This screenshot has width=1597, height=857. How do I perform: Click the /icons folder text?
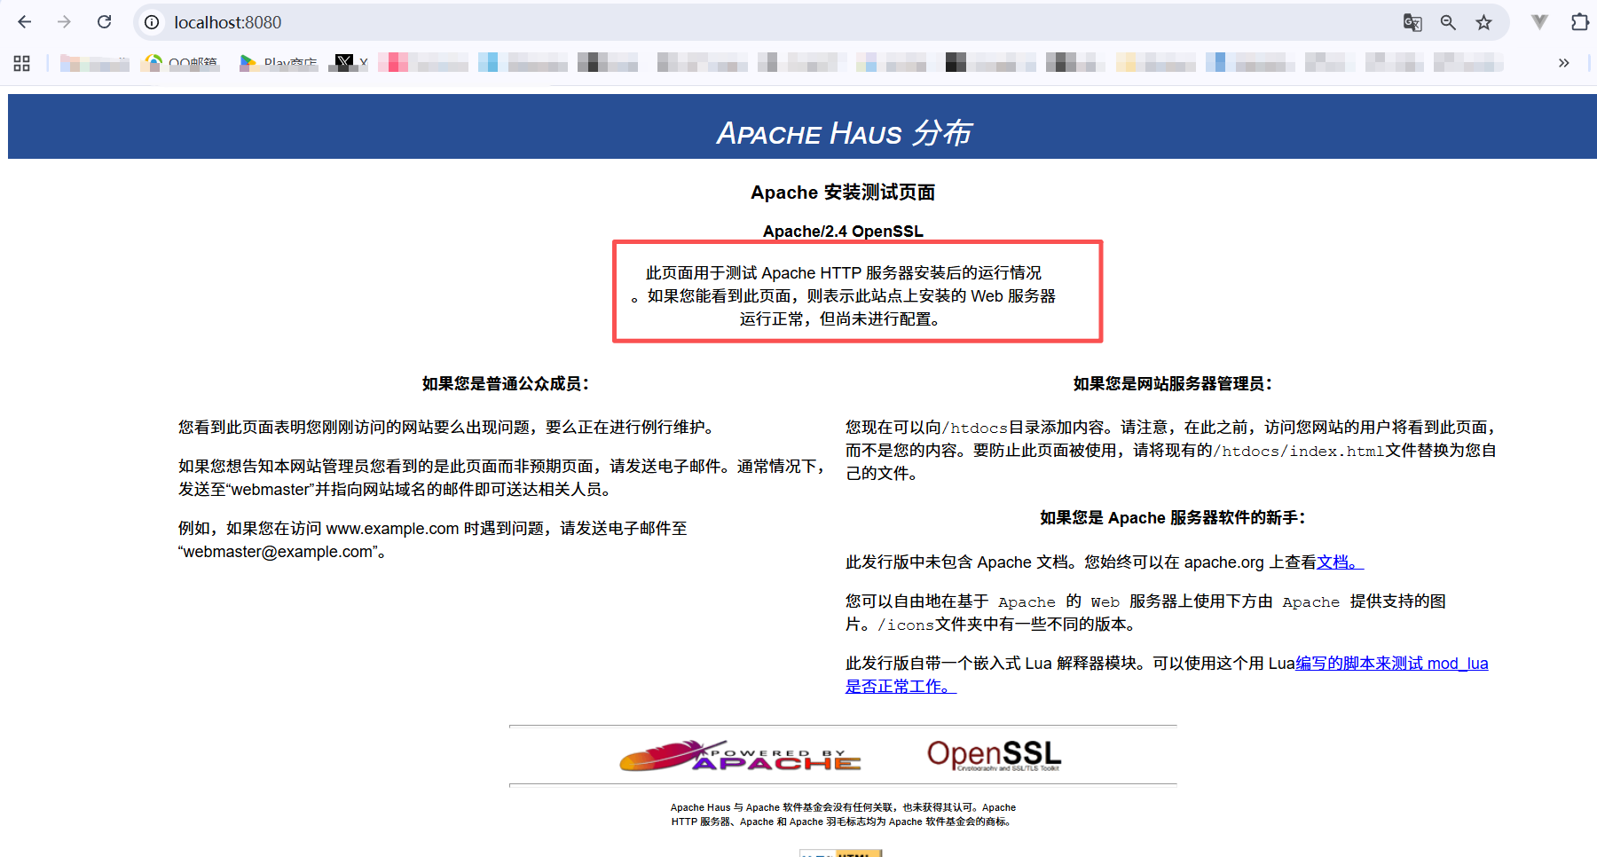tap(906, 625)
